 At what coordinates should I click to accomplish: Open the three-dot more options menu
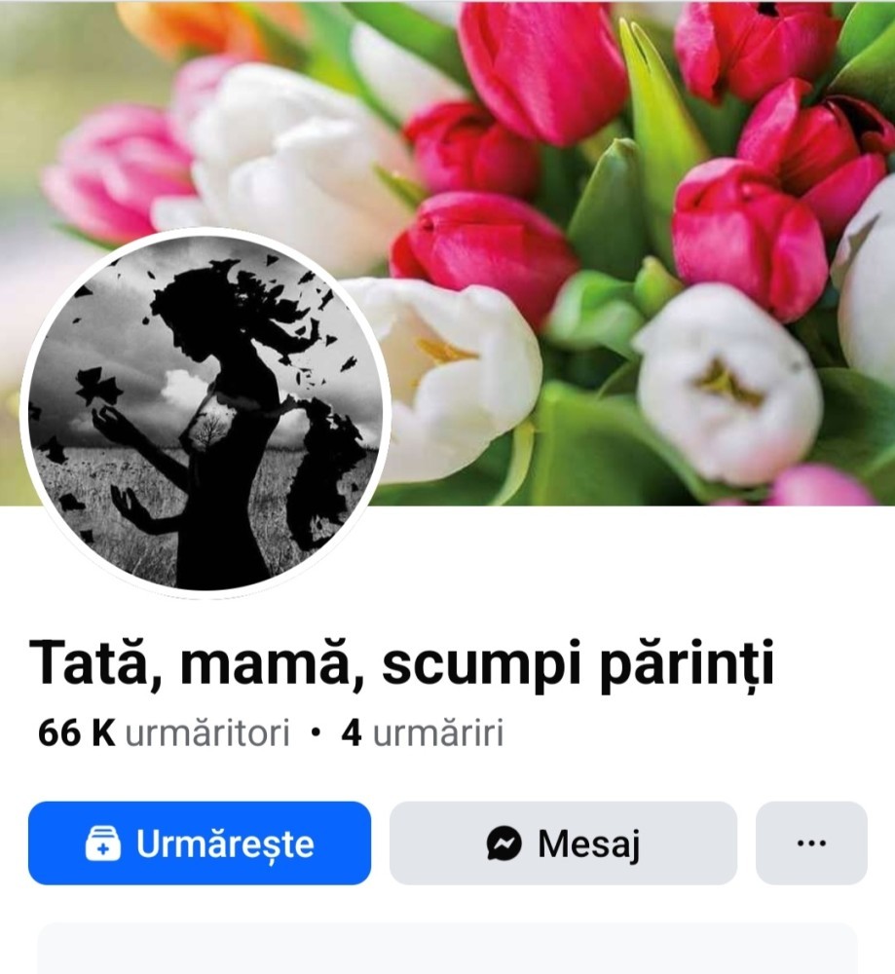811,843
